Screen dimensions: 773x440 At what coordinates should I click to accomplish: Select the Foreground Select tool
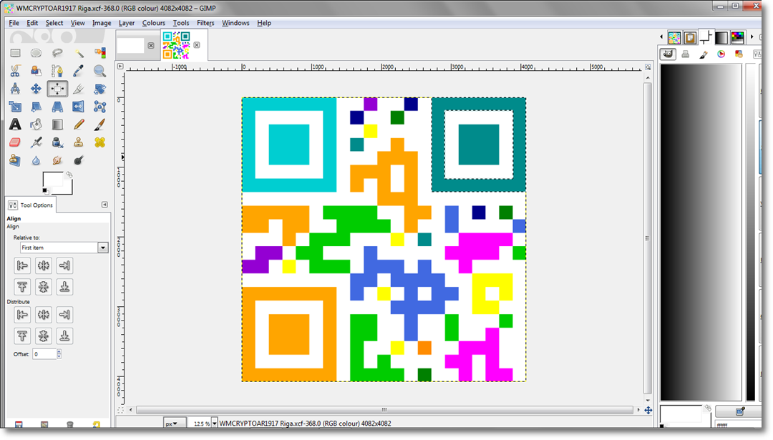coord(36,71)
